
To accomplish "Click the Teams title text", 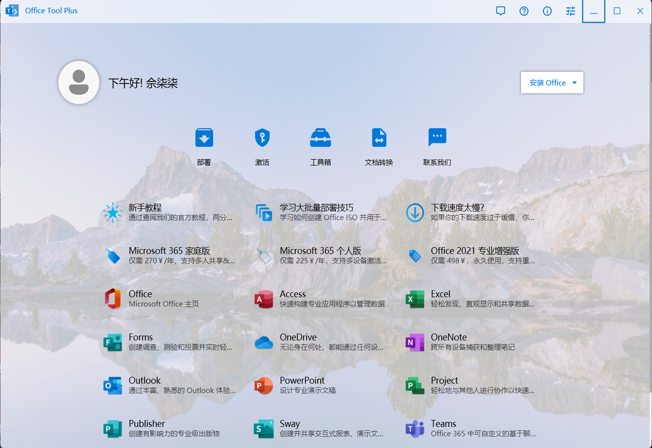I will [x=443, y=424].
